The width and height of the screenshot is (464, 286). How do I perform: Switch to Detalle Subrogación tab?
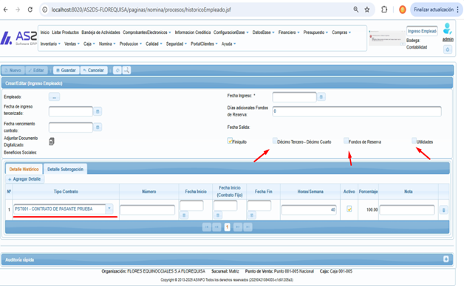(66, 169)
